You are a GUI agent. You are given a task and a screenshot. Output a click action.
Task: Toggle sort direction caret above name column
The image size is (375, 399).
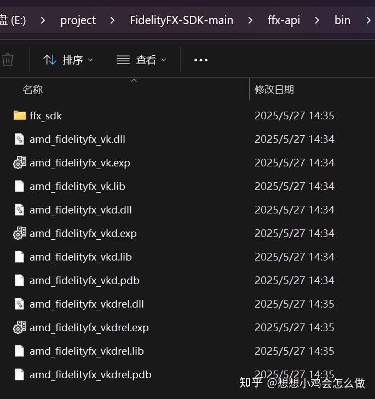[x=134, y=80]
